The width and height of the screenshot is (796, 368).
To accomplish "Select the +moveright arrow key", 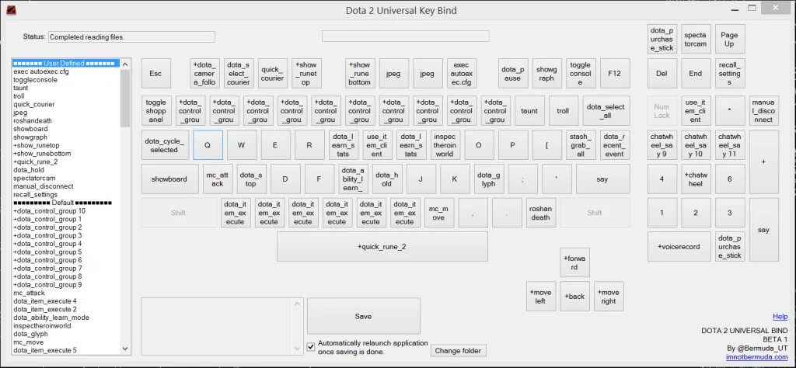I will click(609, 297).
